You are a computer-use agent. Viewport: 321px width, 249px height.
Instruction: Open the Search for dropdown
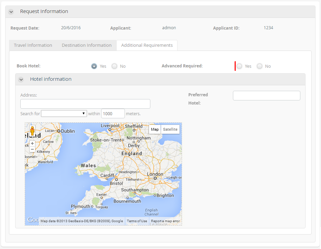[x=64, y=113]
